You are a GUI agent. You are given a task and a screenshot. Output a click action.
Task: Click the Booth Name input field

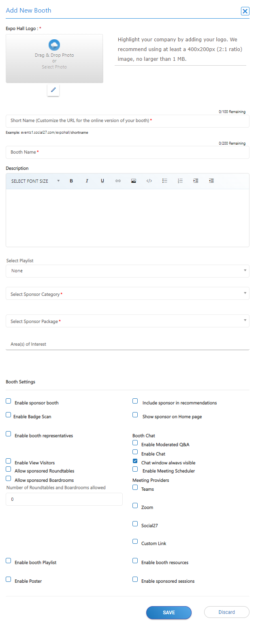pos(127,152)
